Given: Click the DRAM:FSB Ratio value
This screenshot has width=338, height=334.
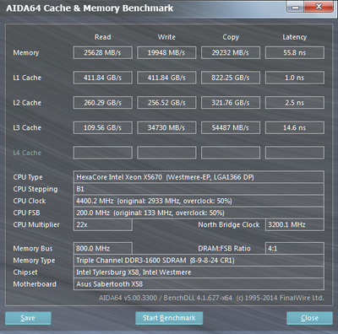Looking at the screenshot, I should (295, 248).
